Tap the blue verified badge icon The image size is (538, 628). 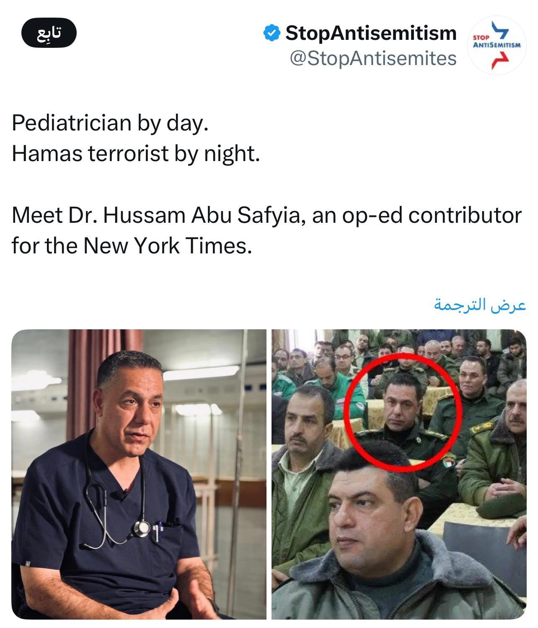pos(272,33)
